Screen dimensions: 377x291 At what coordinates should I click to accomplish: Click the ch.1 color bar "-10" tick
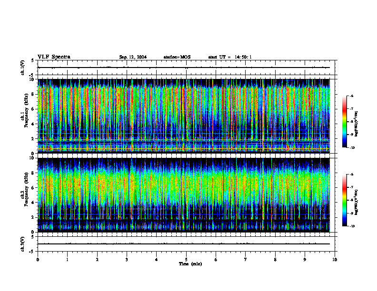[x=352, y=148]
